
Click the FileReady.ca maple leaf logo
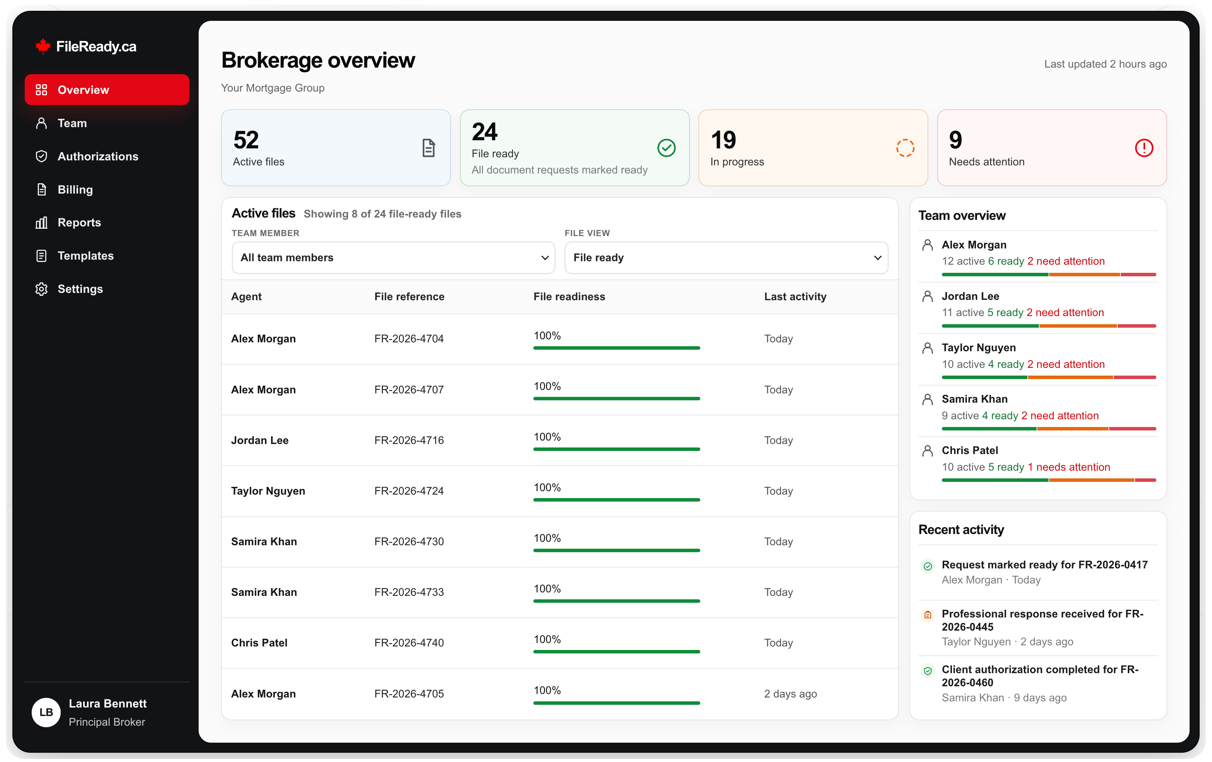[43, 46]
